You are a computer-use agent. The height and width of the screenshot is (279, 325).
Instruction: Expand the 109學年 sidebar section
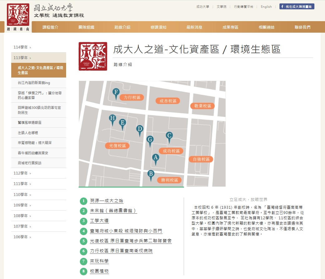pyautogui.click(x=22, y=205)
